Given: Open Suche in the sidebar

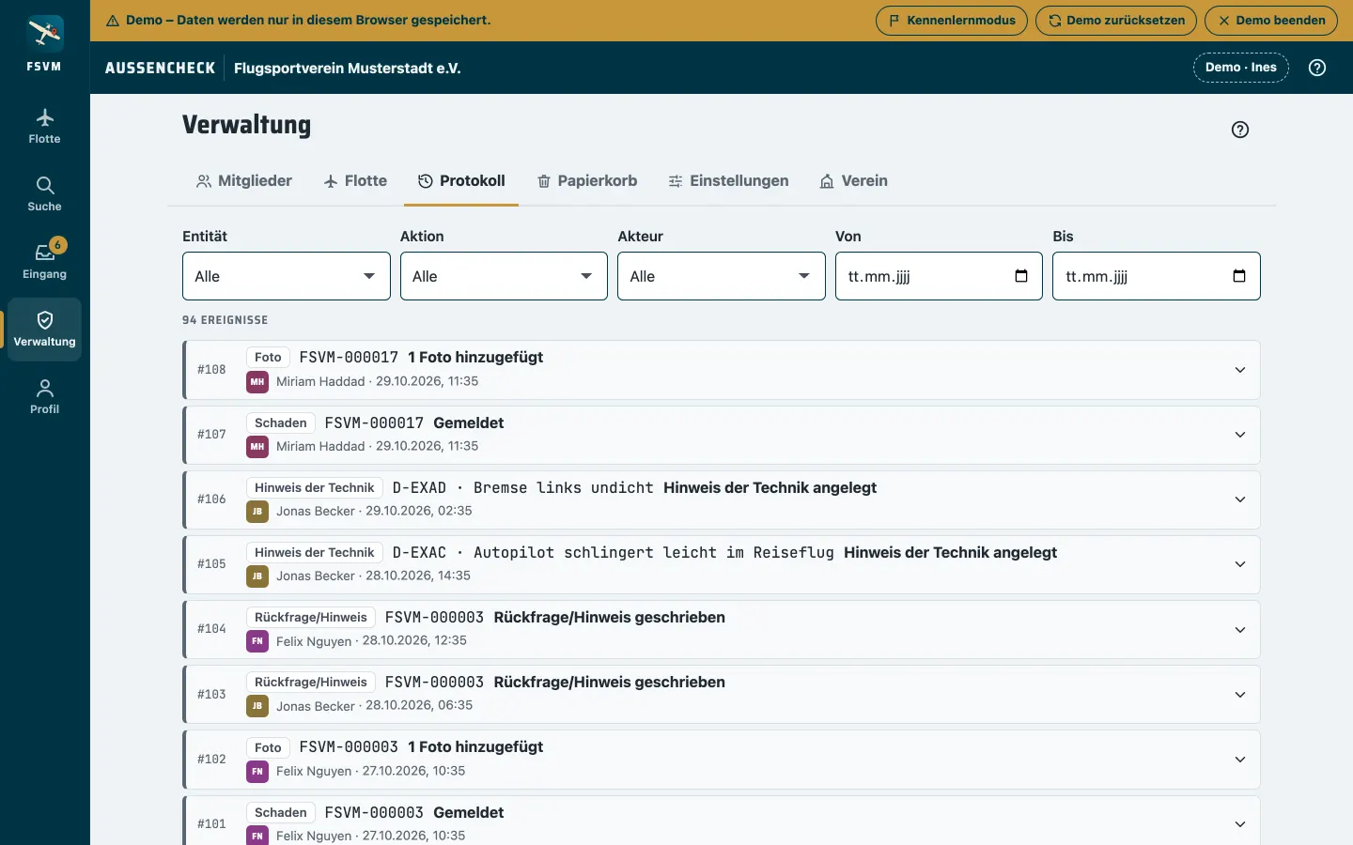Looking at the screenshot, I should point(44,194).
